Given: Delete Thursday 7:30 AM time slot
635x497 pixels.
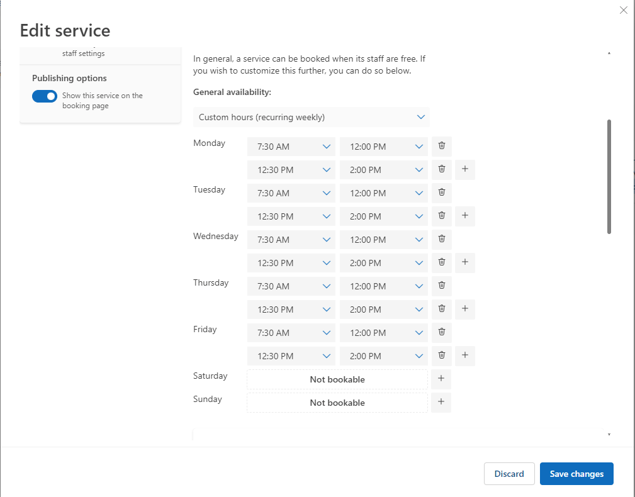Looking at the screenshot, I should tap(441, 286).
